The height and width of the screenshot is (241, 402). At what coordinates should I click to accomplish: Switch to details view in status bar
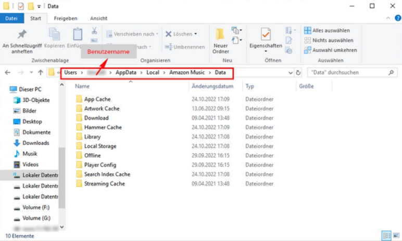(x=386, y=235)
